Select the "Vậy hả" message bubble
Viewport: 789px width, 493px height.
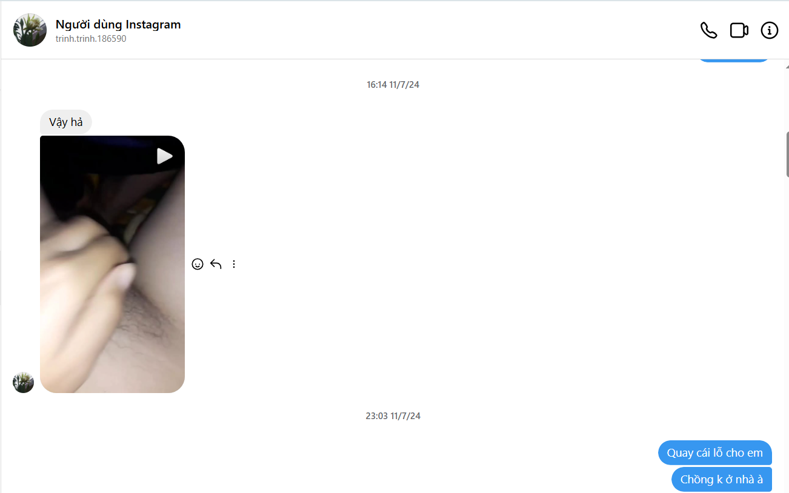tap(65, 122)
